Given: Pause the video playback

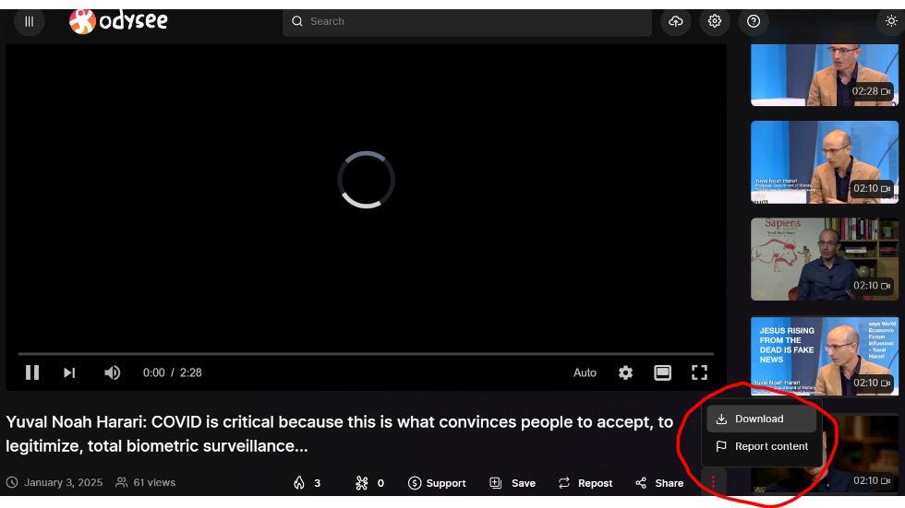Looking at the screenshot, I should [x=32, y=372].
